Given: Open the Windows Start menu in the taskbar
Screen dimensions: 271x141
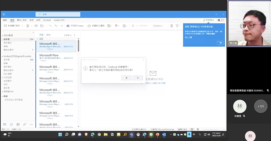Looking at the screenshot, I should (x=60, y=135).
